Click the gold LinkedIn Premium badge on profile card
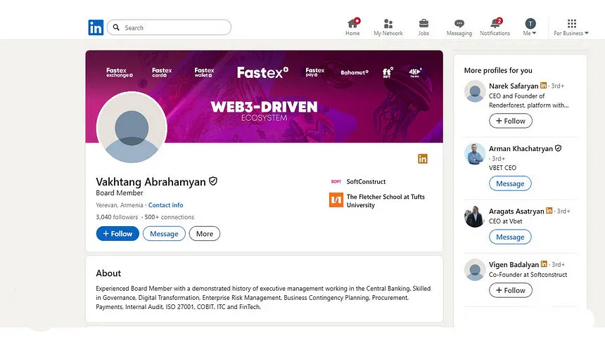Viewport: 605px width, 340px height. click(x=423, y=159)
